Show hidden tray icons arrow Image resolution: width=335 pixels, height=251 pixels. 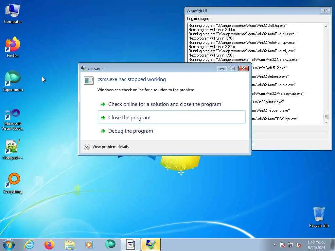click(274, 245)
